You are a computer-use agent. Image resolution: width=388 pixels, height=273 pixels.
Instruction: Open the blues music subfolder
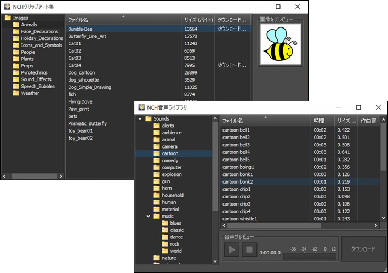(x=175, y=223)
